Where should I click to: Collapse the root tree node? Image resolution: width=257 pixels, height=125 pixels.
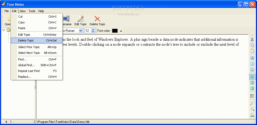[4, 30]
